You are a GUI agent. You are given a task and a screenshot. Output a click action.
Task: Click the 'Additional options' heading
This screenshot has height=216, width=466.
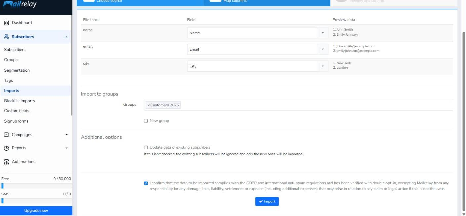101,137
